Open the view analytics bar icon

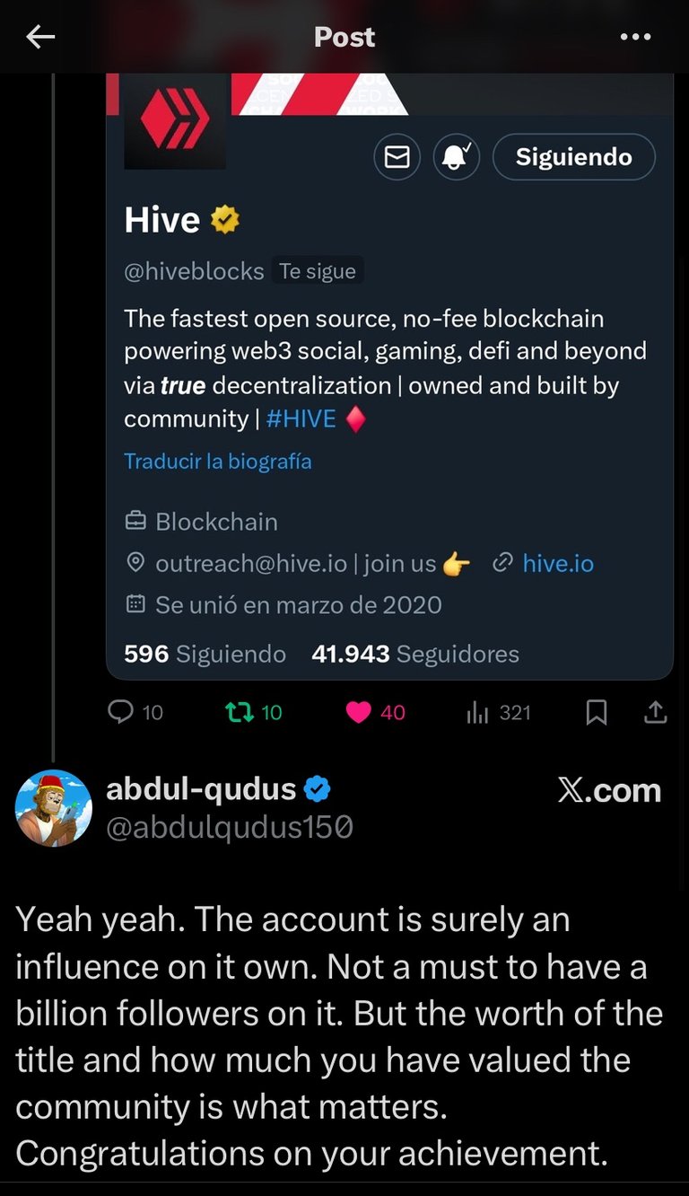(x=477, y=713)
